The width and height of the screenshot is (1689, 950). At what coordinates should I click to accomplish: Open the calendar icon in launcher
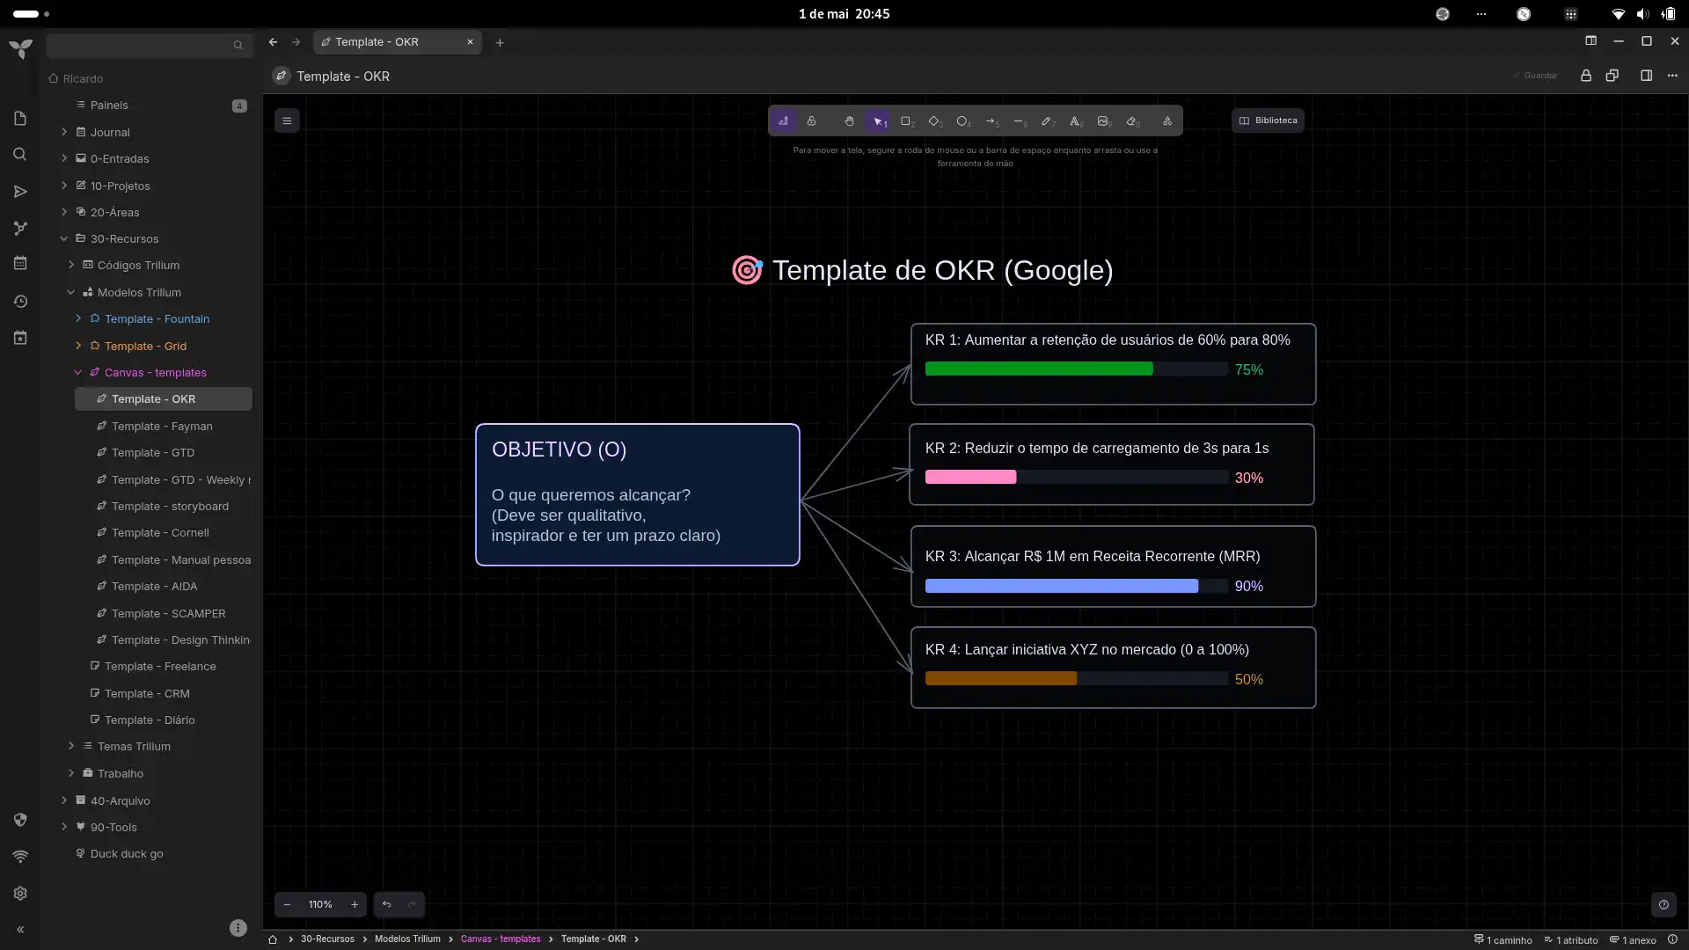(x=20, y=263)
